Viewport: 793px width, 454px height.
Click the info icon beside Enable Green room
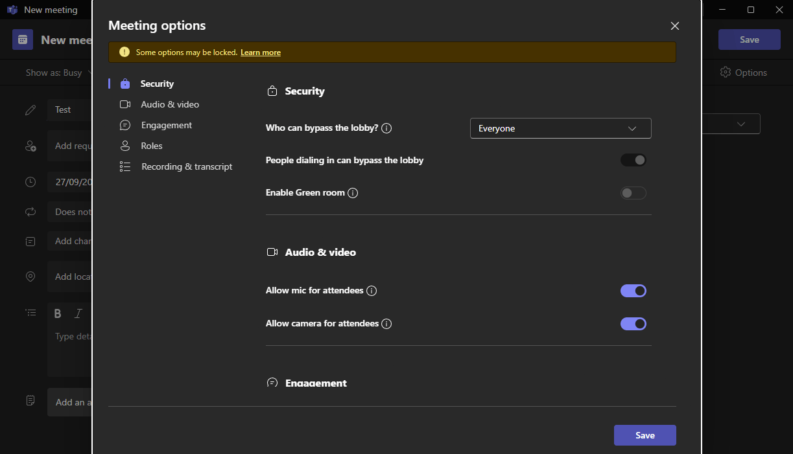[x=353, y=192]
